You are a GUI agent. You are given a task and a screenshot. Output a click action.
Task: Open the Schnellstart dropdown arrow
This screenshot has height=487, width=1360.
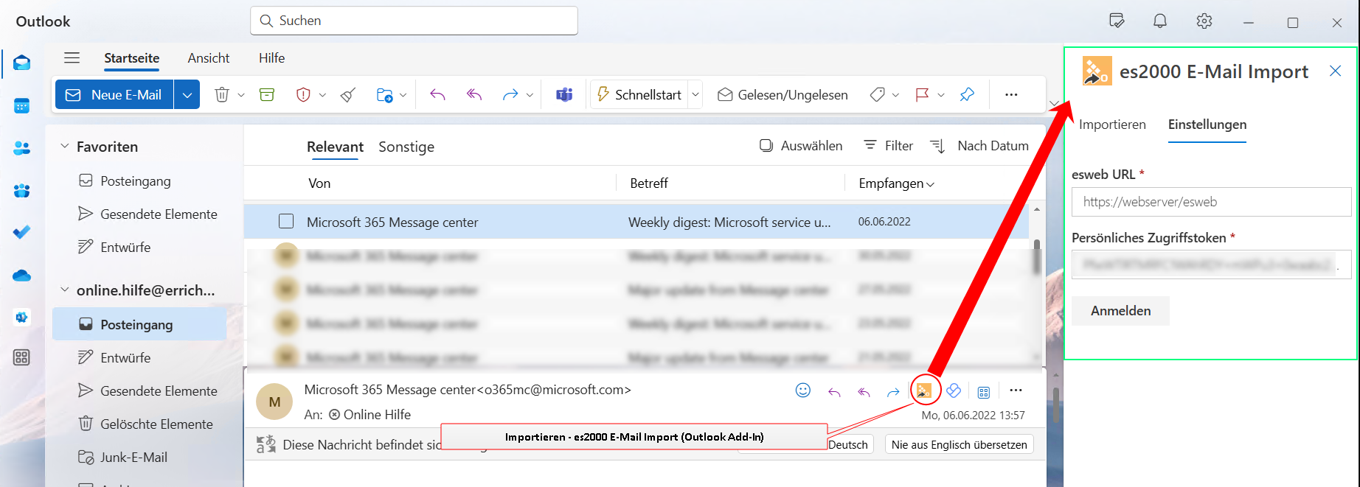coord(695,95)
